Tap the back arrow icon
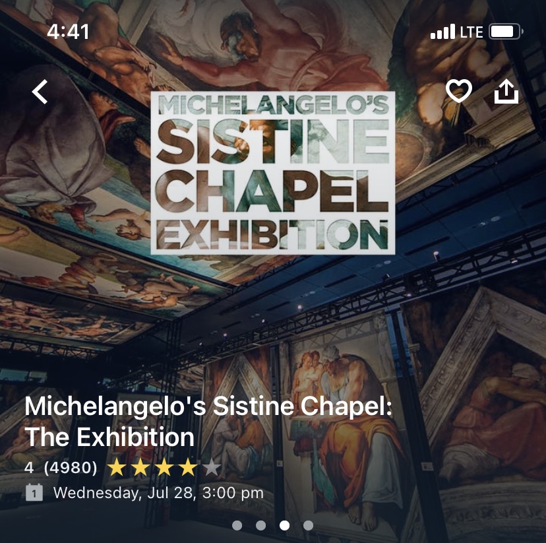This screenshot has height=543, width=546. pyautogui.click(x=40, y=92)
